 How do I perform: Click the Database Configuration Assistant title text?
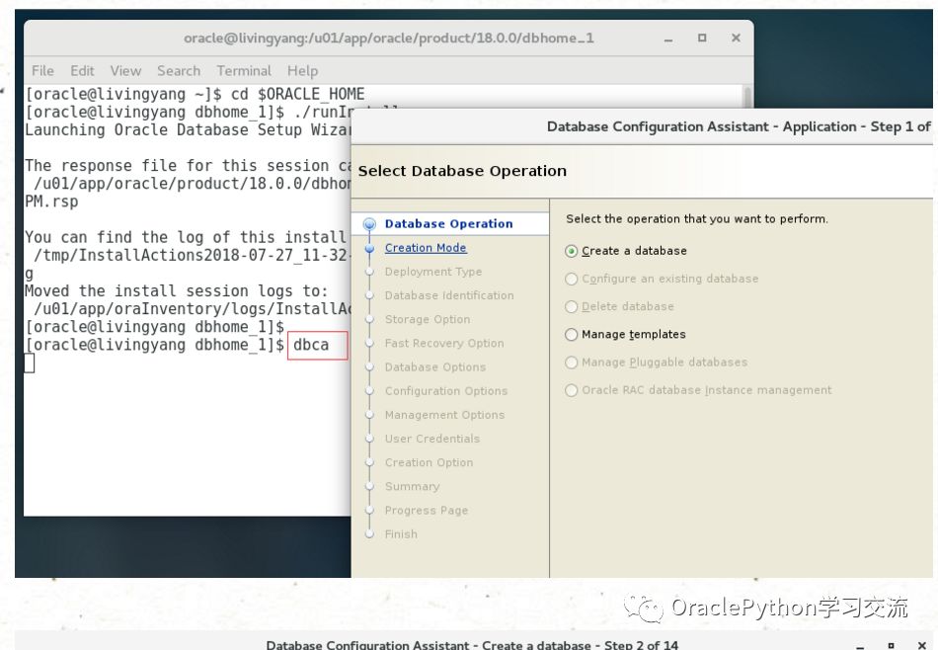click(x=739, y=126)
